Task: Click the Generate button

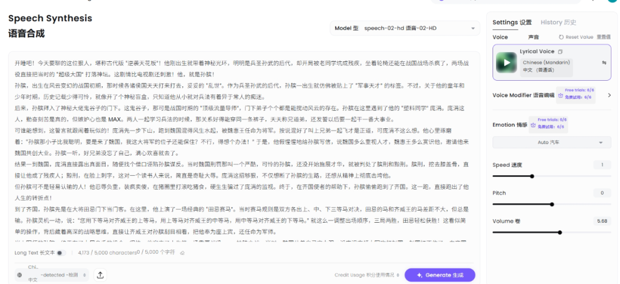Action: coord(440,275)
